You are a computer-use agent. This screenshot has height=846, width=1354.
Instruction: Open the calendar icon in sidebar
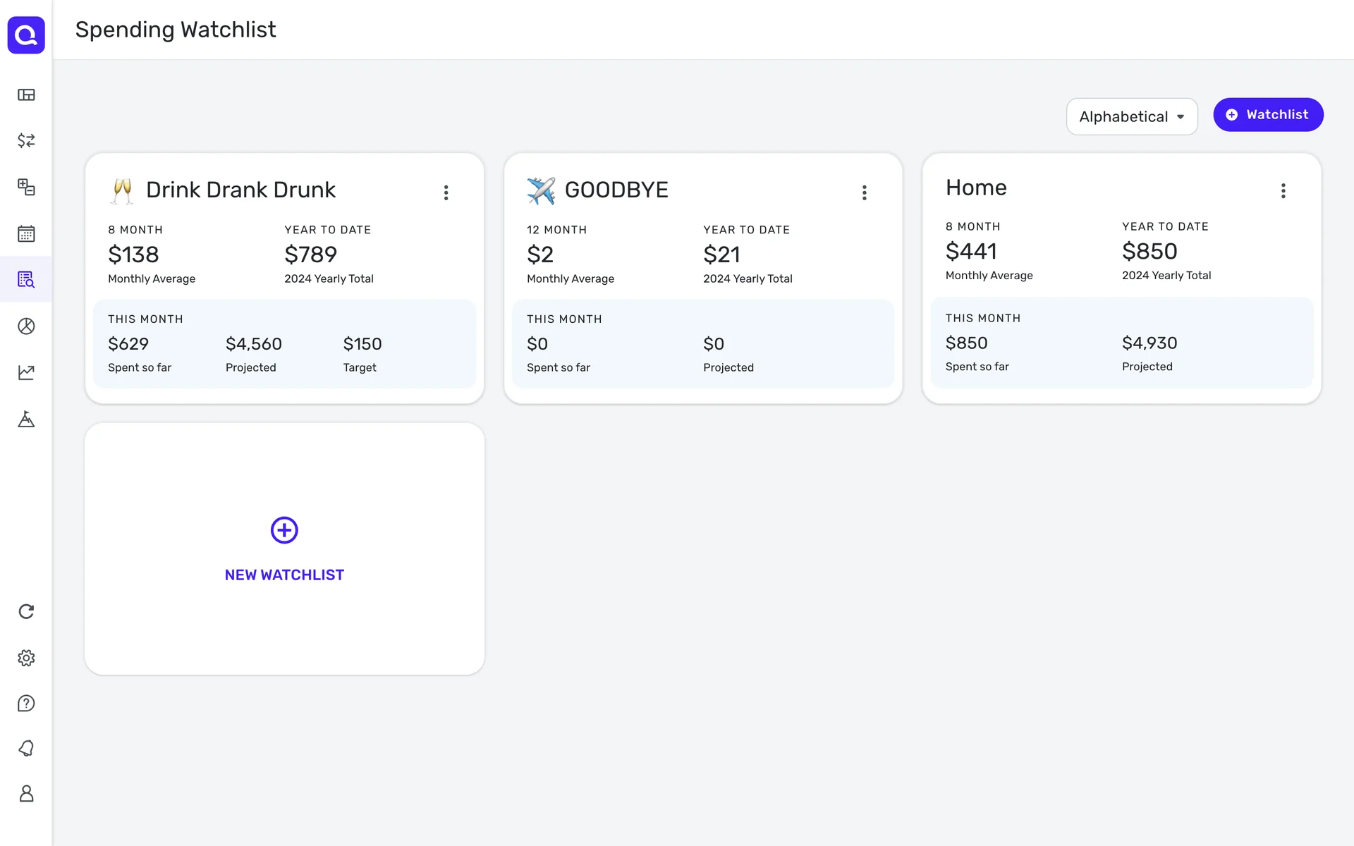(26, 233)
